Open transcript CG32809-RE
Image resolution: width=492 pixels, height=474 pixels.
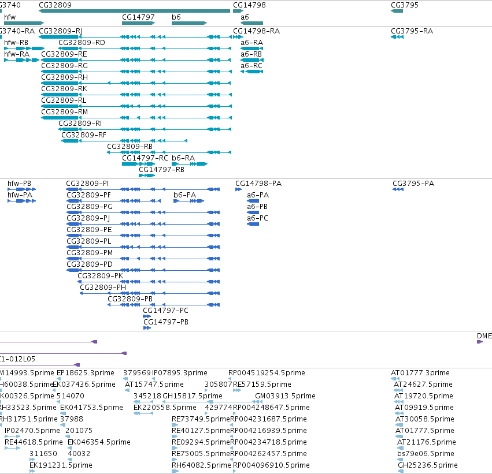(x=136, y=60)
